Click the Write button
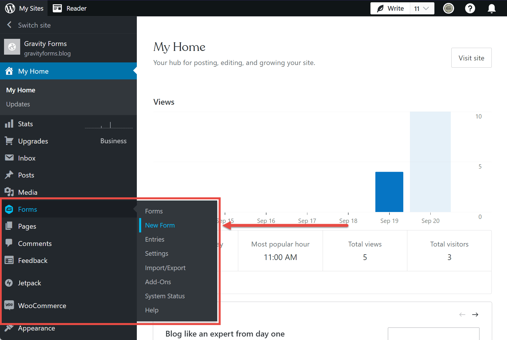The height and width of the screenshot is (340, 507). click(x=390, y=8)
